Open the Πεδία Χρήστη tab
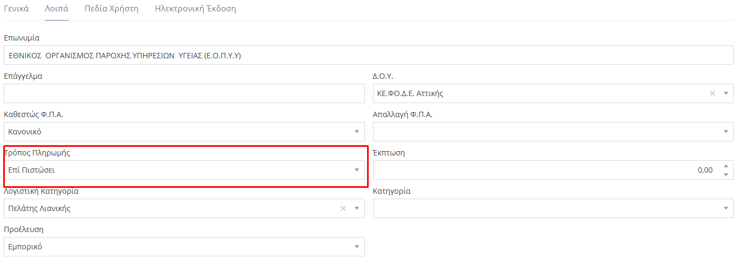This screenshot has height=258, width=739. tap(111, 9)
